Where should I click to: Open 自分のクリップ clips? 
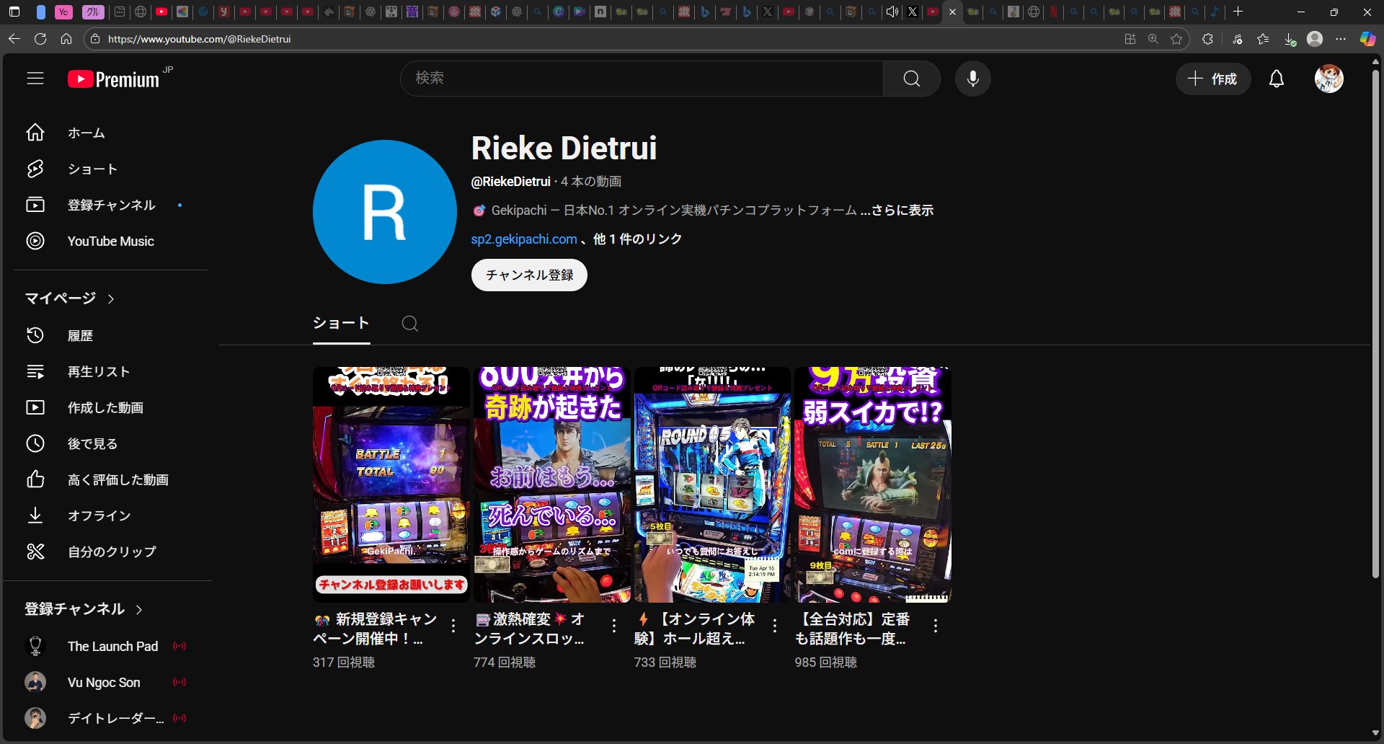click(111, 552)
